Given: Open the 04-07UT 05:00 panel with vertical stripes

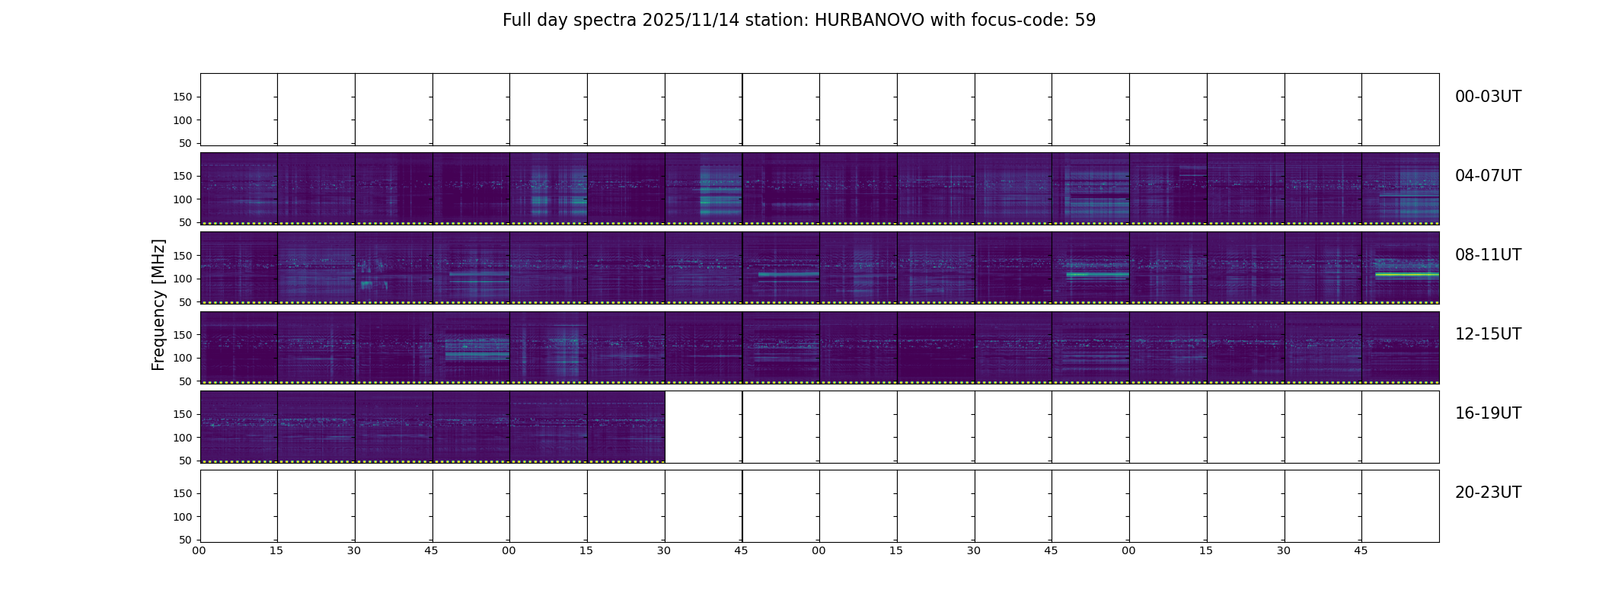Looking at the screenshot, I should pyautogui.click(x=548, y=189).
